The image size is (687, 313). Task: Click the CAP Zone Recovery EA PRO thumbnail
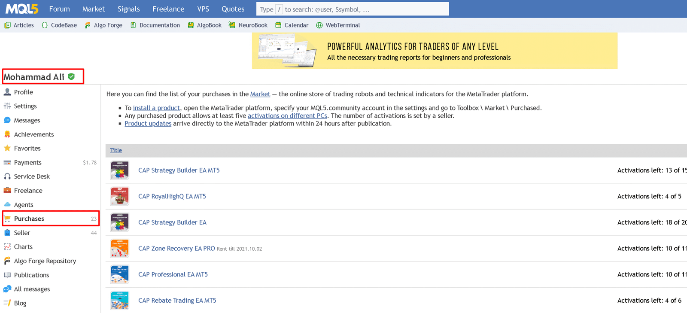[x=119, y=248]
